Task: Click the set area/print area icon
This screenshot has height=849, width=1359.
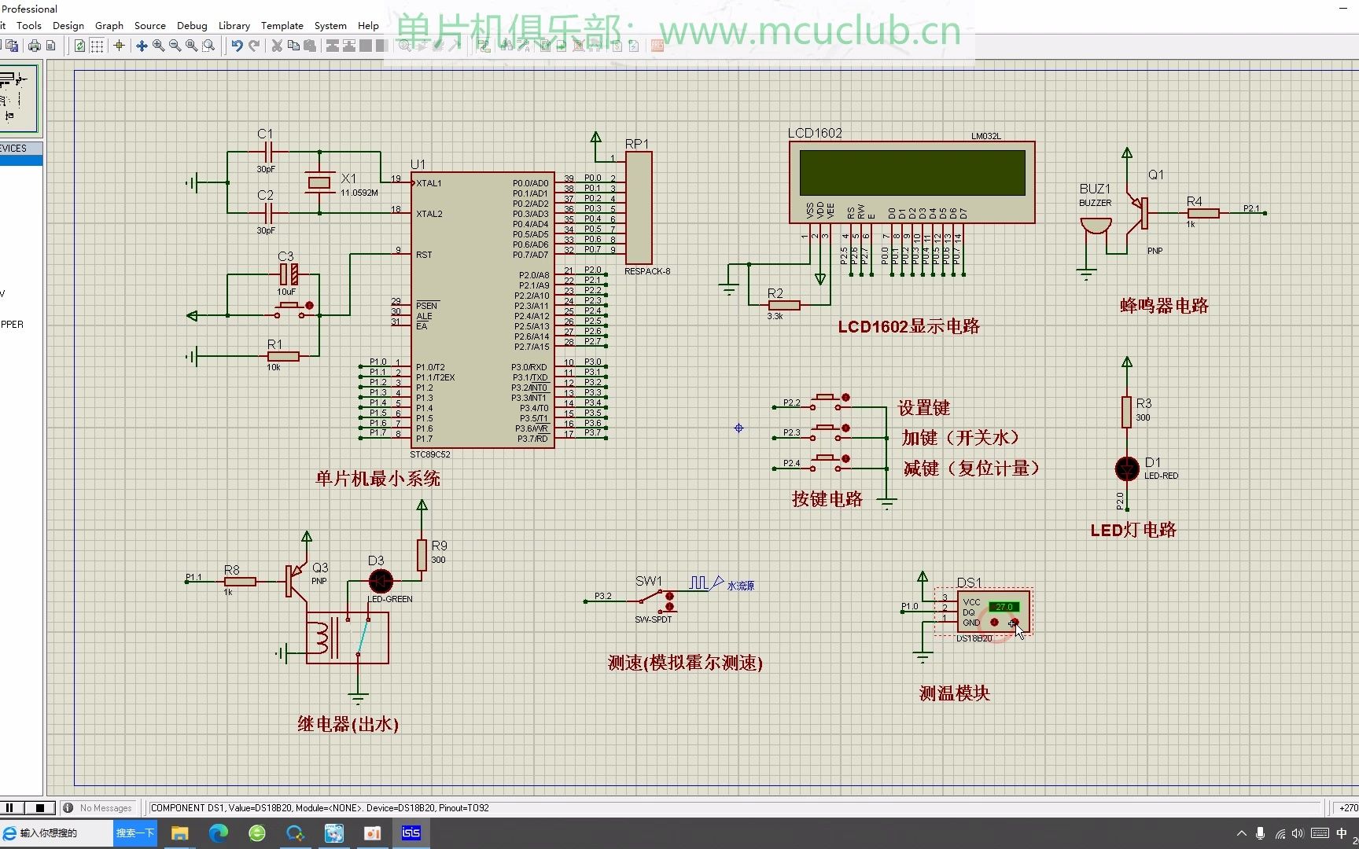Action: click(x=51, y=46)
